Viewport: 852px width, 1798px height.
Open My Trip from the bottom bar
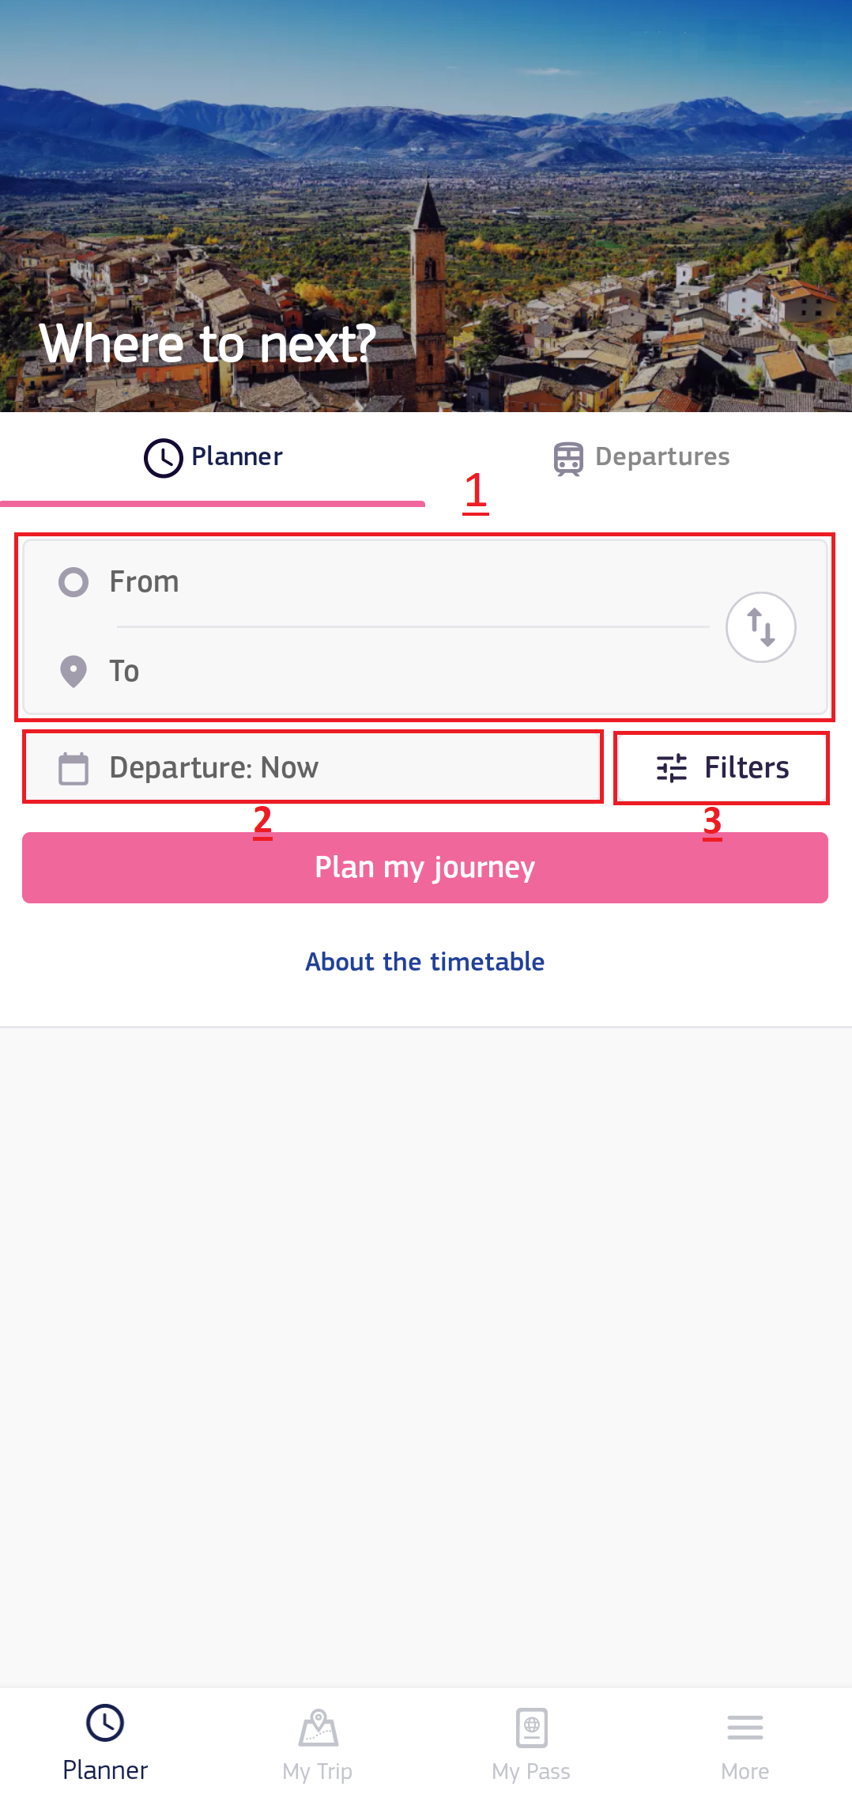pyautogui.click(x=318, y=1743)
